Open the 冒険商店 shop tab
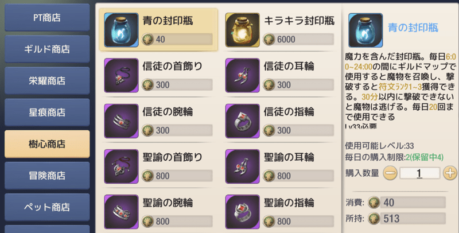459x233 pixels. pyautogui.click(x=47, y=176)
